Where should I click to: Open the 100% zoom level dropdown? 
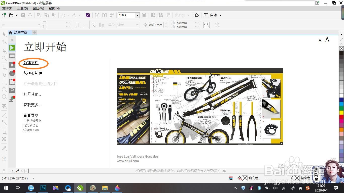pos(137,15)
